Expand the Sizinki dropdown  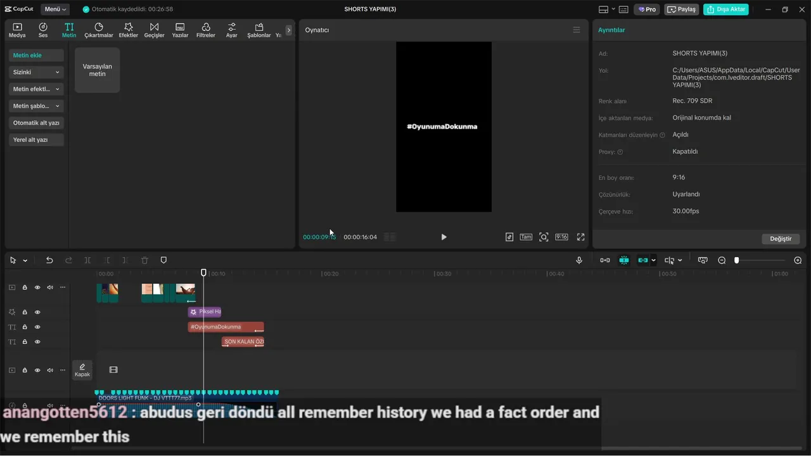point(36,72)
